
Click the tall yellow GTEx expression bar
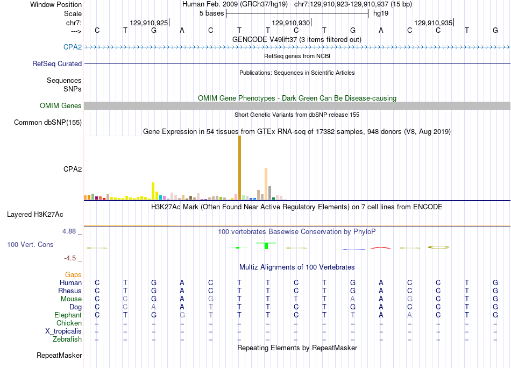click(x=153, y=191)
